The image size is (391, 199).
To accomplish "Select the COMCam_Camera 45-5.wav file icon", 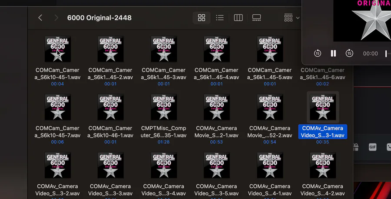I will coord(270,49).
